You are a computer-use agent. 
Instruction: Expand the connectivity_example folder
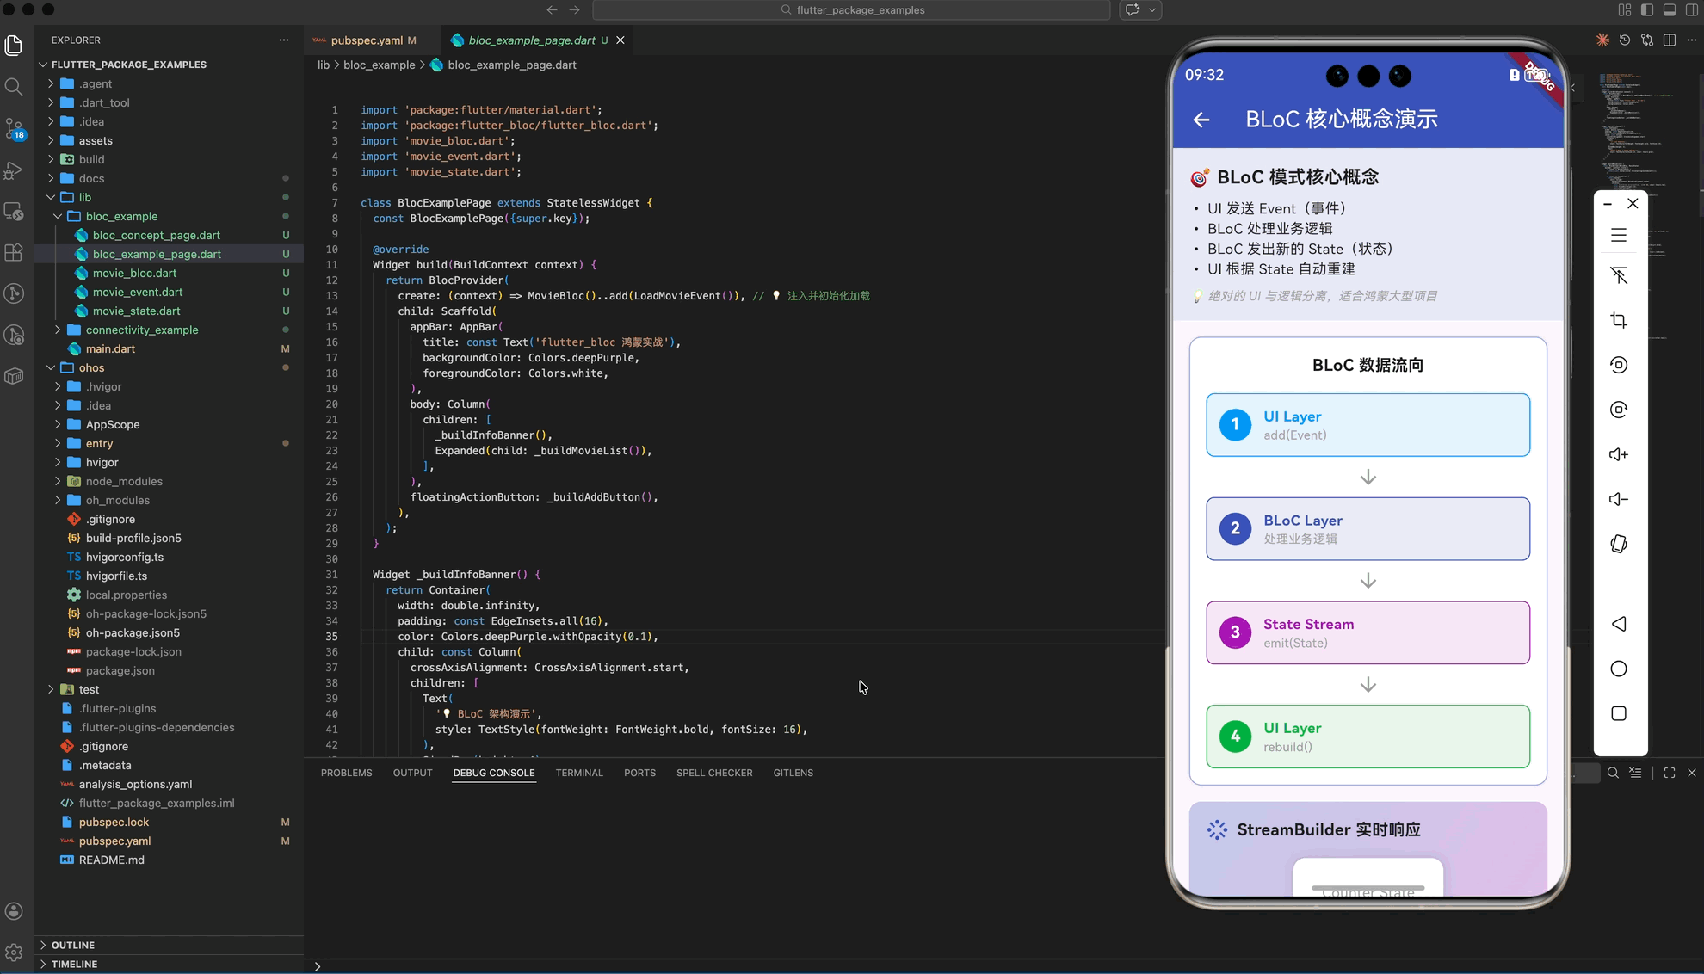[x=142, y=330]
